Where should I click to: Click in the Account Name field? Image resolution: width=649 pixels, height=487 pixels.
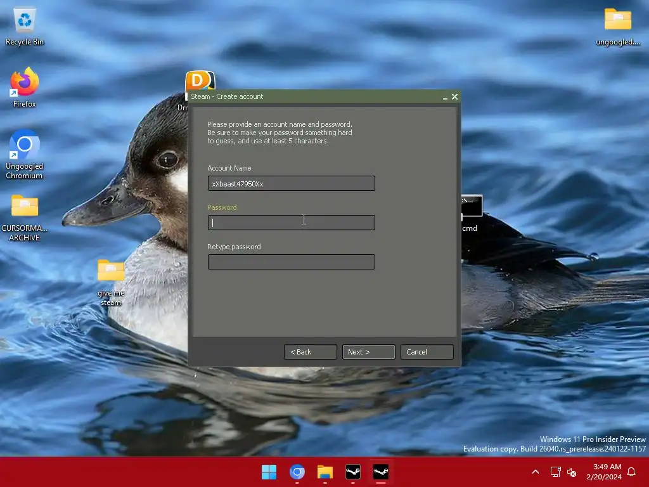tap(292, 183)
